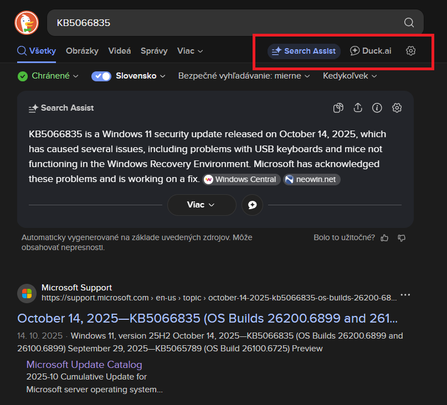Open chat follow-up bubble button

click(252, 205)
